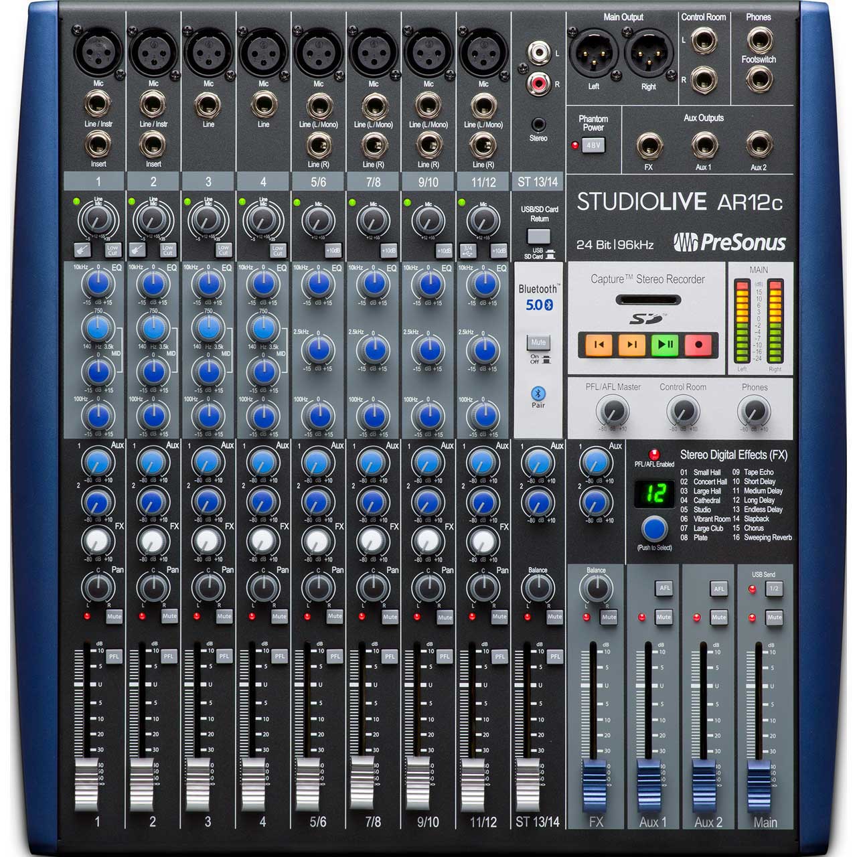This screenshot has width=857, height=857.
Task: Grab the blue Main fader
Action: click(x=759, y=786)
